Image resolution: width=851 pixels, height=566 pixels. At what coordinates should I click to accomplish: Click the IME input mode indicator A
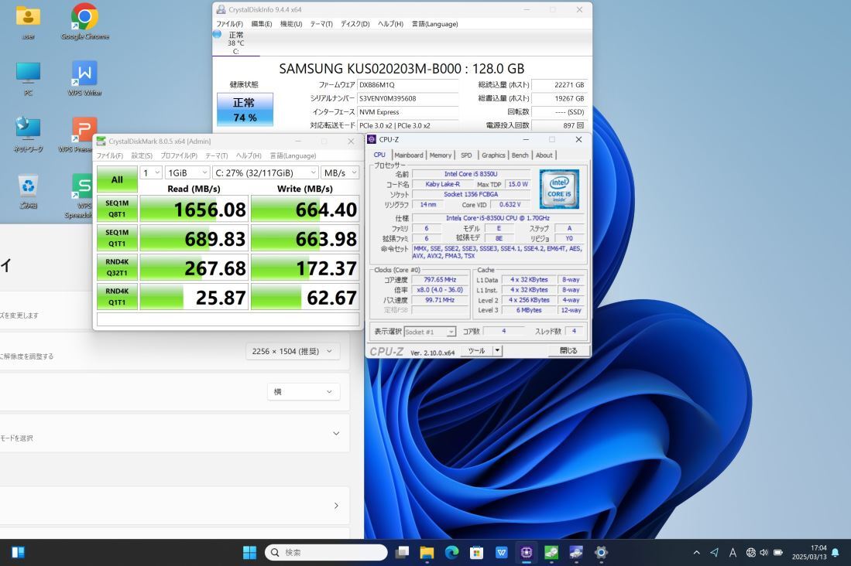733,552
